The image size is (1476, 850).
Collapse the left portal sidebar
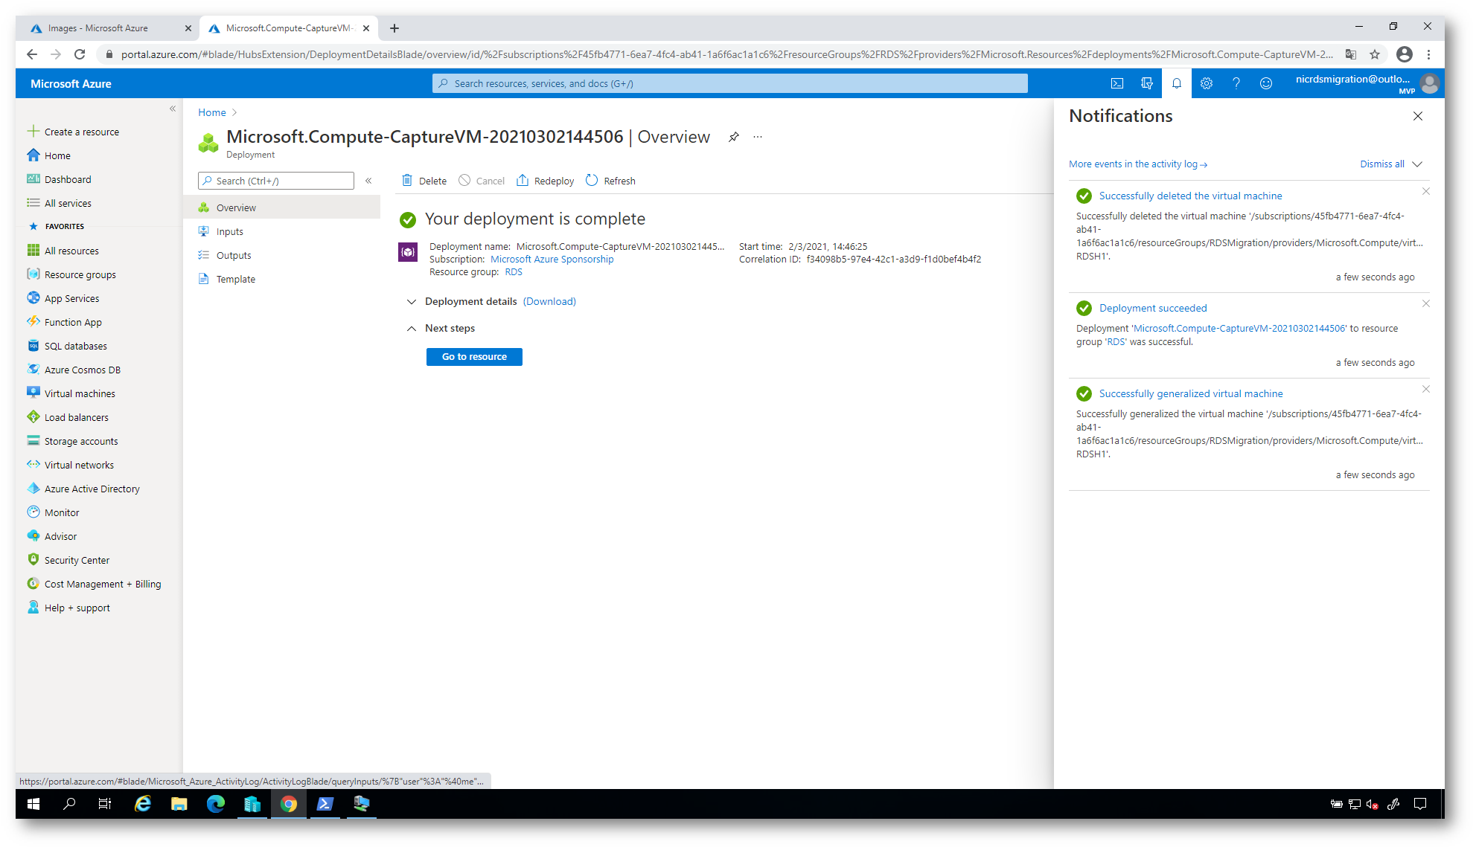pyautogui.click(x=173, y=109)
